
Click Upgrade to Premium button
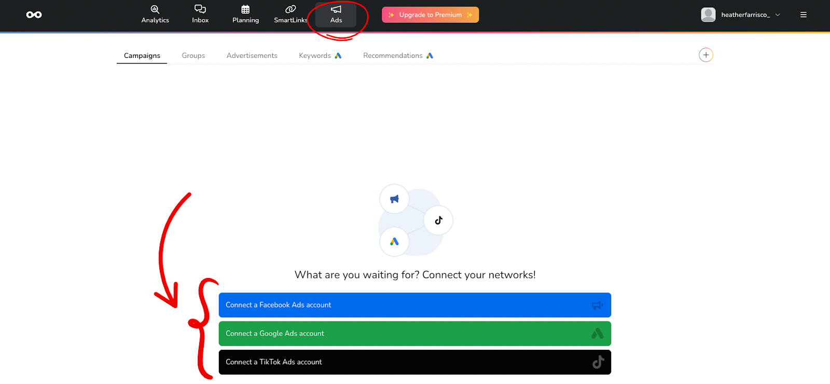click(x=430, y=14)
